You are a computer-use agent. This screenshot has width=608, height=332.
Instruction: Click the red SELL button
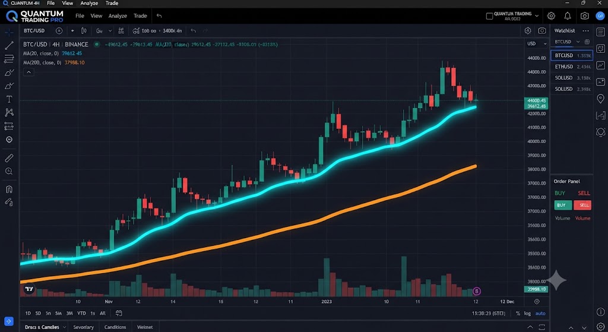[x=582, y=205]
